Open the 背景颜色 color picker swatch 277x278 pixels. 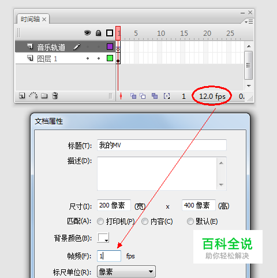pyautogui.click(x=103, y=238)
